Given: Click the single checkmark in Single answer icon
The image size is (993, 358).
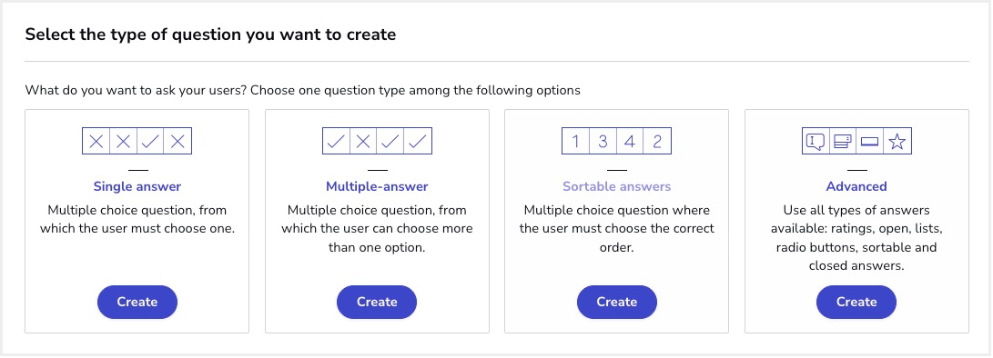Looking at the screenshot, I should pos(151,142).
